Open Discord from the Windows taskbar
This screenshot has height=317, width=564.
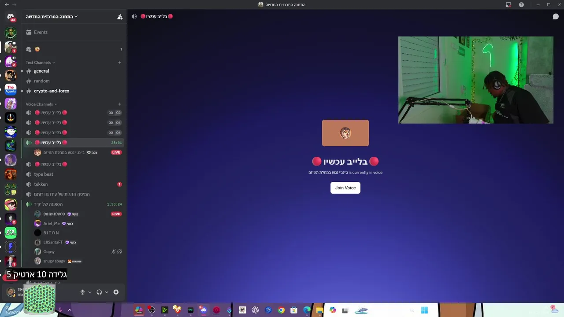coord(203,310)
